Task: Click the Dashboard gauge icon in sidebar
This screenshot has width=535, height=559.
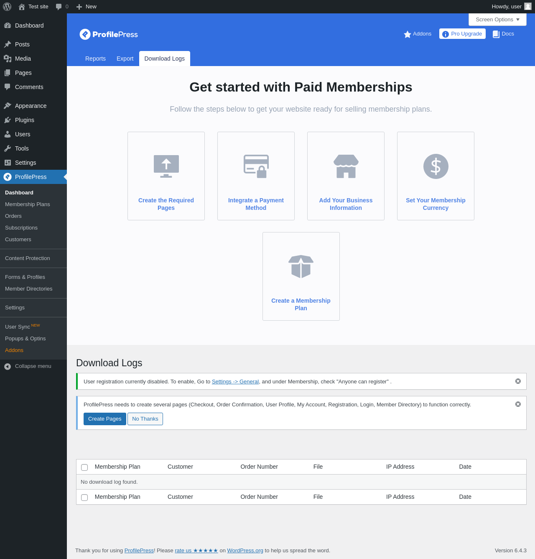Action: pyautogui.click(x=8, y=26)
